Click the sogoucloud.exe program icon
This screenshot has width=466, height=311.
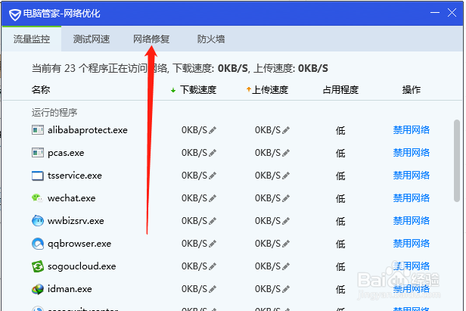pos(38,266)
